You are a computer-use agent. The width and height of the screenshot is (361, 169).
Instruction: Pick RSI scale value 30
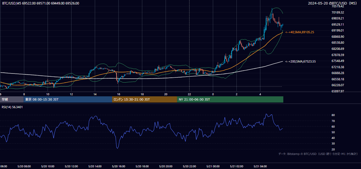pos(333,143)
